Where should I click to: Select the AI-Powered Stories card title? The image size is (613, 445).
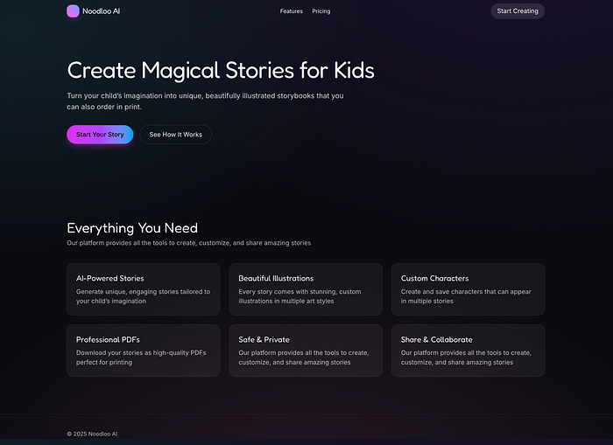tap(109, 278)
